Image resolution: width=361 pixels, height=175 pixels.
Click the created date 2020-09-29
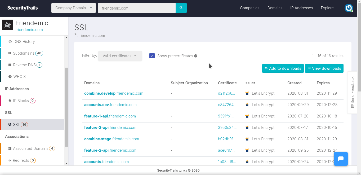click(x=298, y=105)
